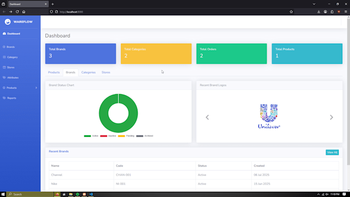
Task: Switch to the Stores dashboard tab
Action: click(106, 73)
